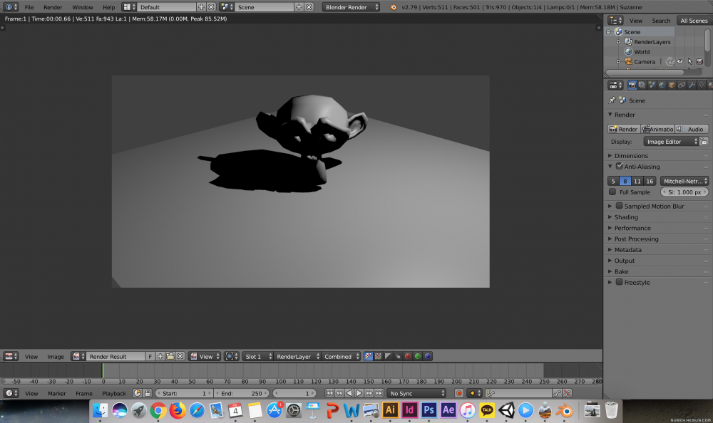Collapse the Scene tree in outliner

point(608,32)
